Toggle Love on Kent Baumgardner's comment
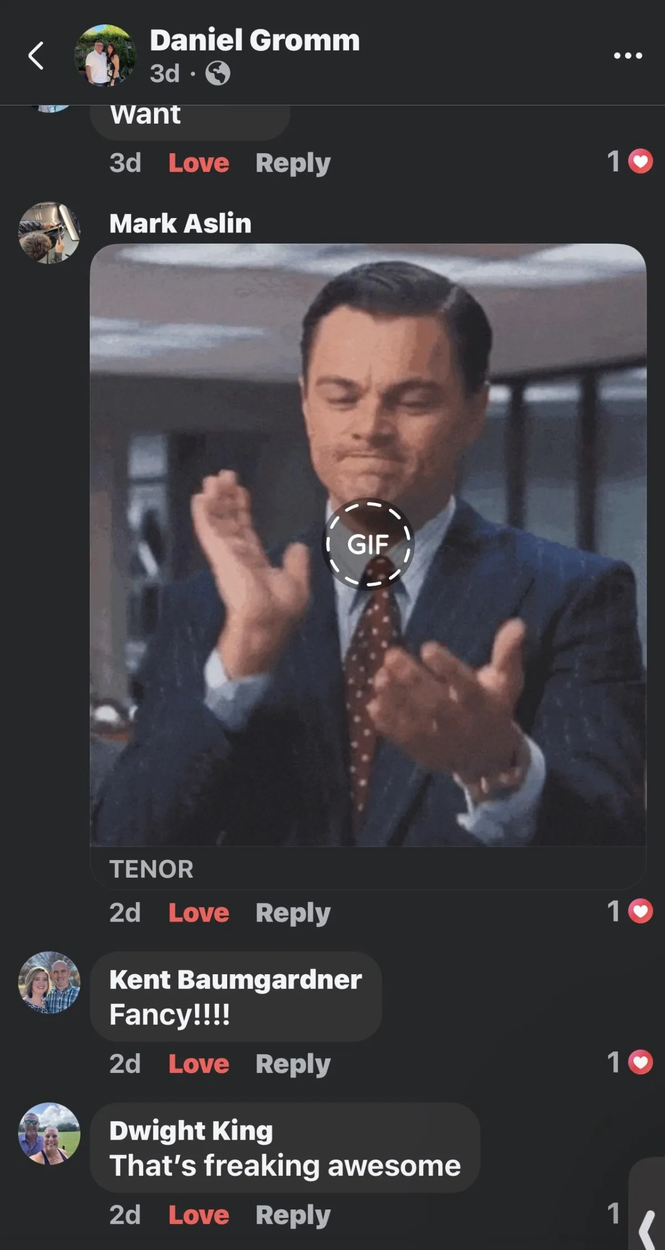This screenshot has width=665, height=1250. click(x=198, y=1064)
